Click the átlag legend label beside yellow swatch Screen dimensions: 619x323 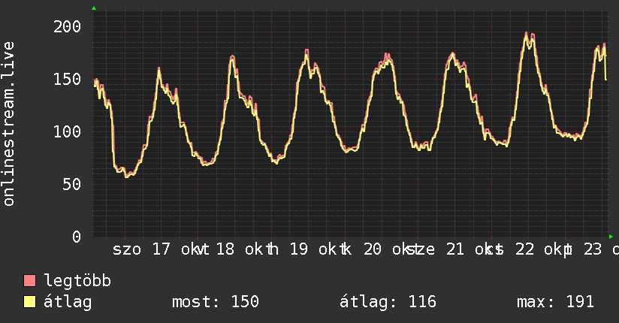pos(68,302)
